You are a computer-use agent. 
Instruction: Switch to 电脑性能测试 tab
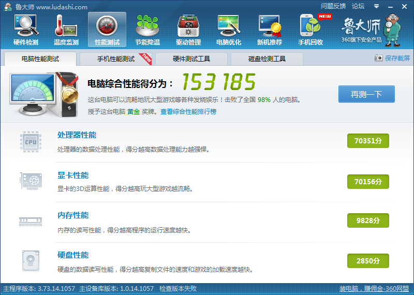(x=40, y=58)
